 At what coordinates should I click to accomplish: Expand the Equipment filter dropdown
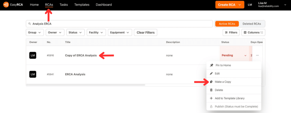(120, 32)
